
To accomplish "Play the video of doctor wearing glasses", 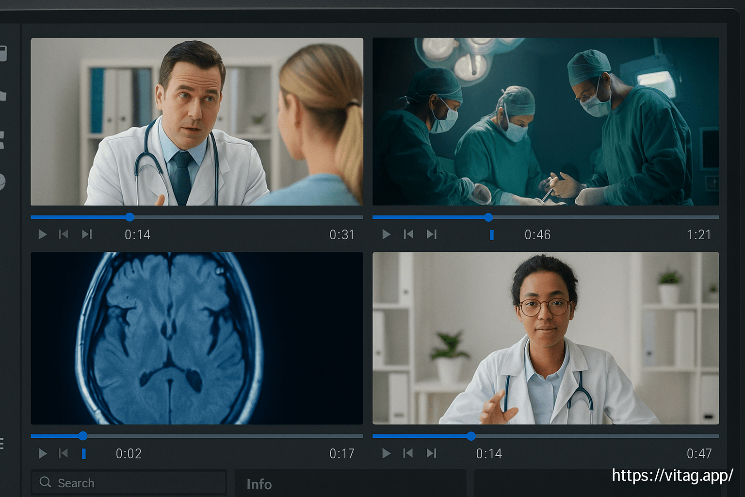I will click(x=386, y=453).
